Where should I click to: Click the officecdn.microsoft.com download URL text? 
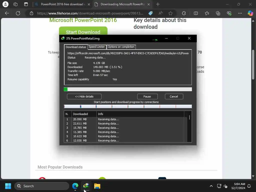point(128,53)
